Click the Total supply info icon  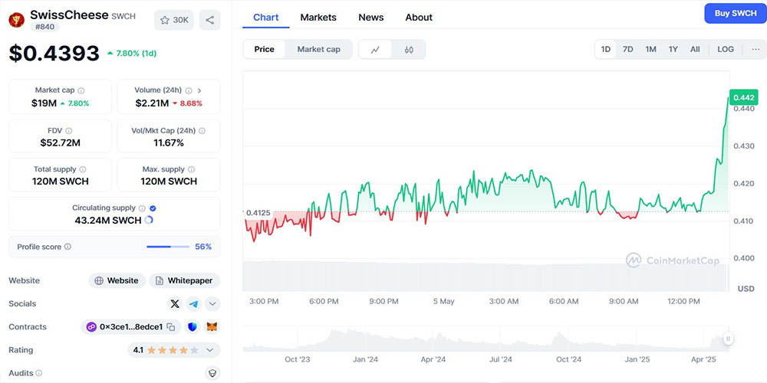pos(83,169)
